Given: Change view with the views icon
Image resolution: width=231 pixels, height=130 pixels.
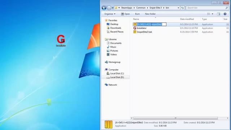Looking at the screenshot, I should pos(209,14).
